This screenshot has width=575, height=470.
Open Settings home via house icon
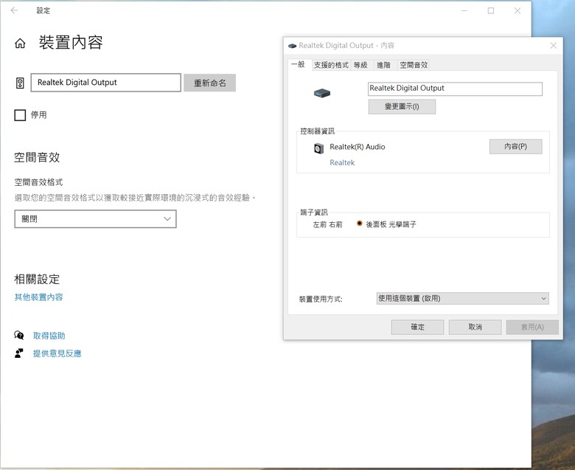click(20, 44)
